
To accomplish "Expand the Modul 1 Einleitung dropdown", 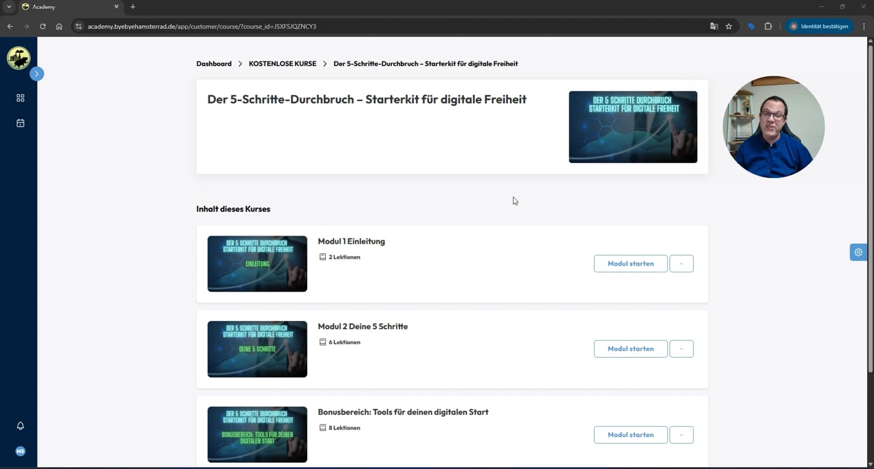I will [681, 264].
